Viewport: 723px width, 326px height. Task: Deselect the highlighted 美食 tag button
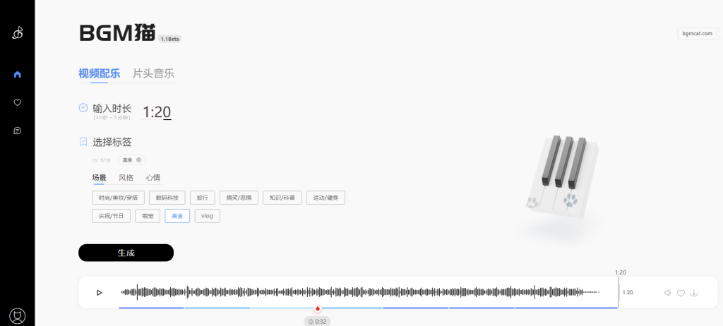click(x=177, y=216)
